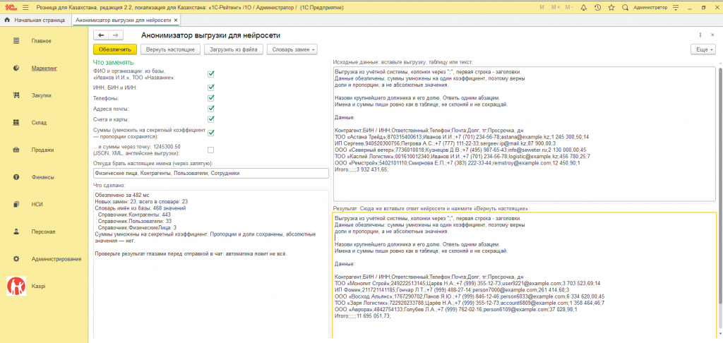Open Продажи section in sidebar

pos(44,150)
